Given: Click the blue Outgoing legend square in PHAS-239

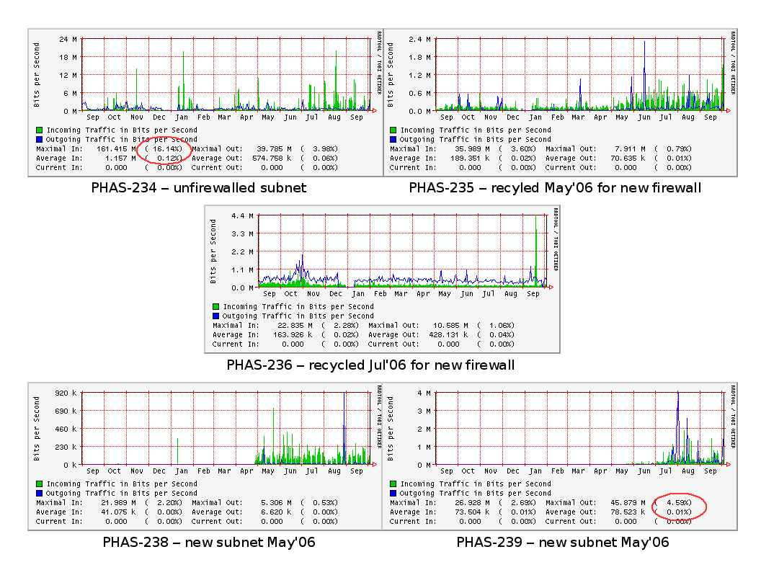Looking at the screenshot, I should (x=393, y=494).
